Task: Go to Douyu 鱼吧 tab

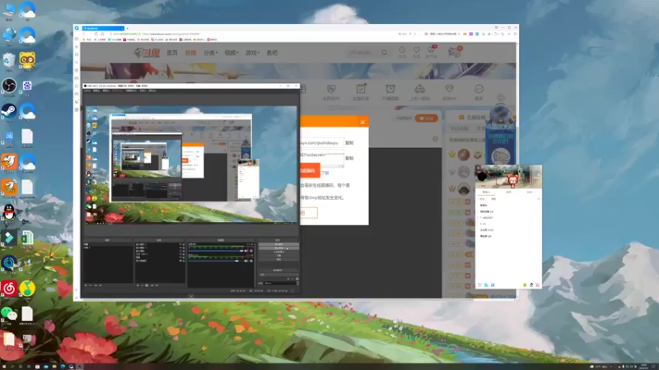Action: [272, 53]
